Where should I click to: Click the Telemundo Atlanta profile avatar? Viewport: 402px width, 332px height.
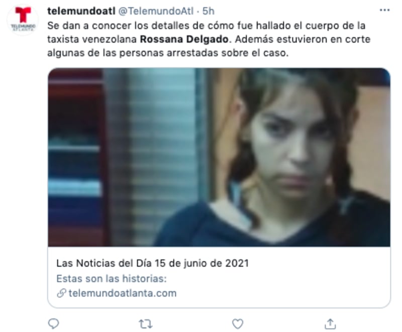[23, 19]
